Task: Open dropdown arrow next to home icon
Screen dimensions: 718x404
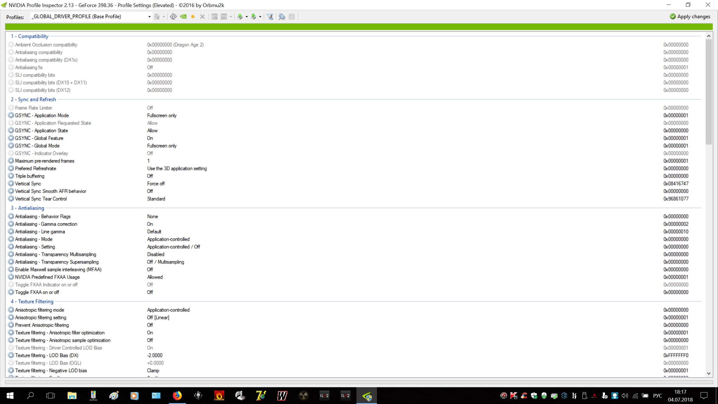Action: [164, 17]
